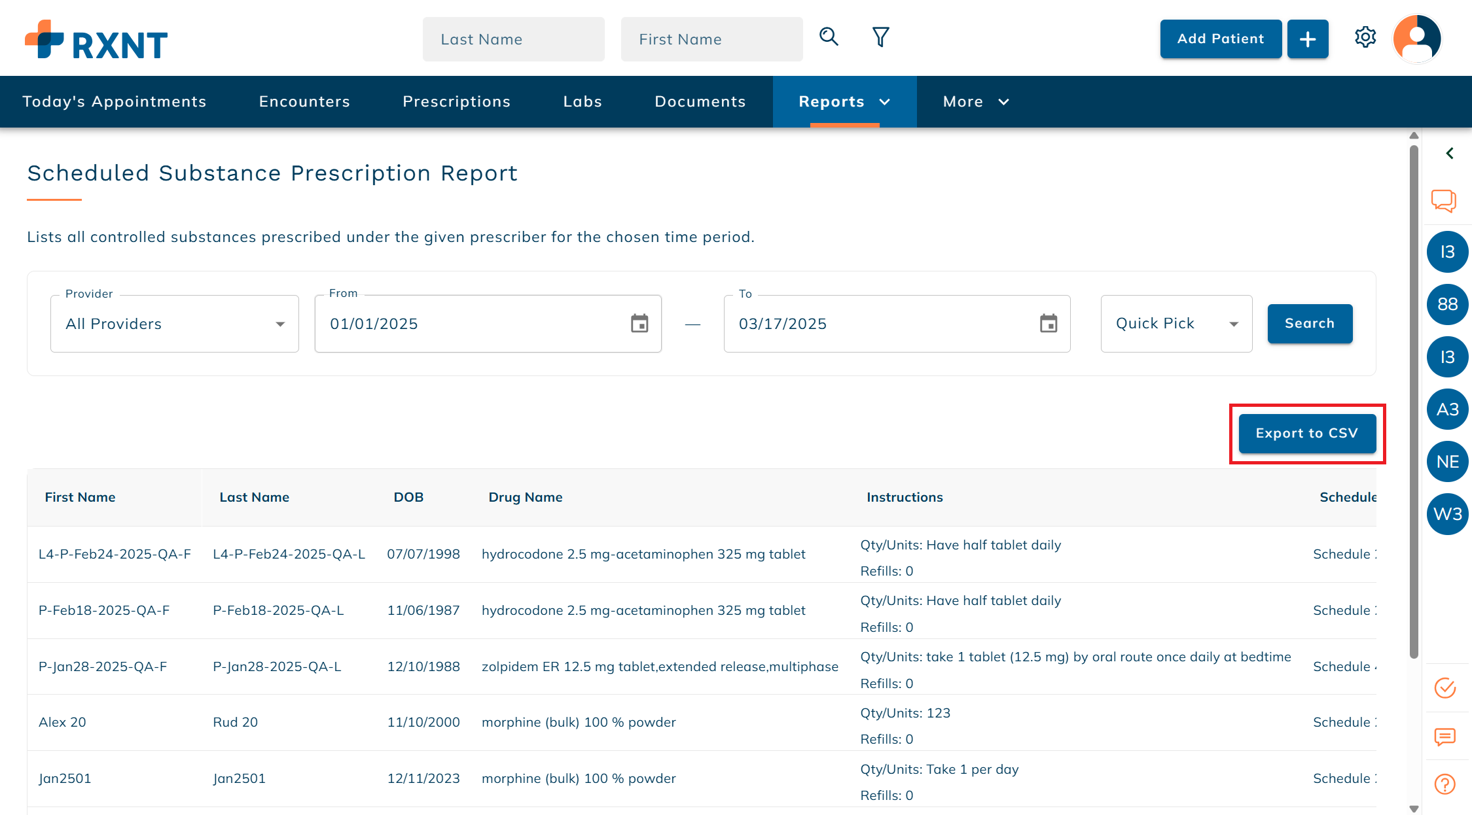Select P-Feb18-2025-QA-F first name cell
1472x815 pixels.
coord(104,610)
